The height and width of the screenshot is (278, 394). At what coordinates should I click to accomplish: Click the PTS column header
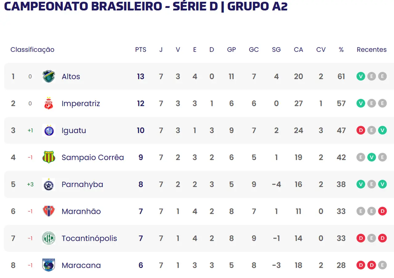(141, 50)
